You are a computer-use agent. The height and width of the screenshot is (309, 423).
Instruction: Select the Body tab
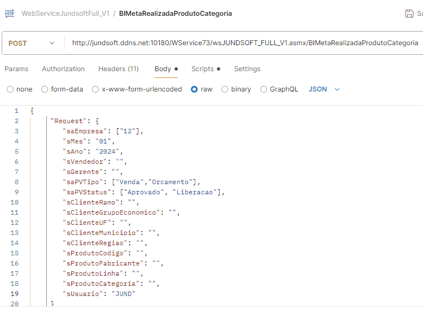163,69
